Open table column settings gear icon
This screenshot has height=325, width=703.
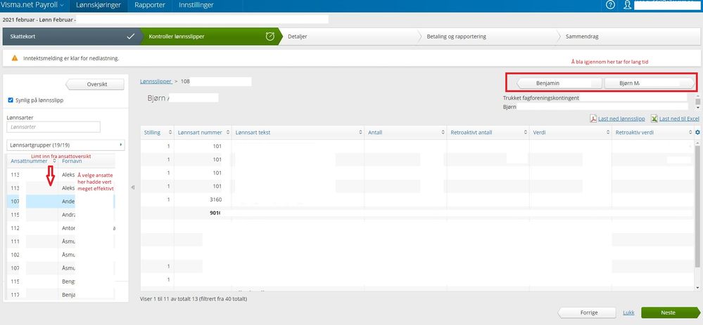(697, 133)
